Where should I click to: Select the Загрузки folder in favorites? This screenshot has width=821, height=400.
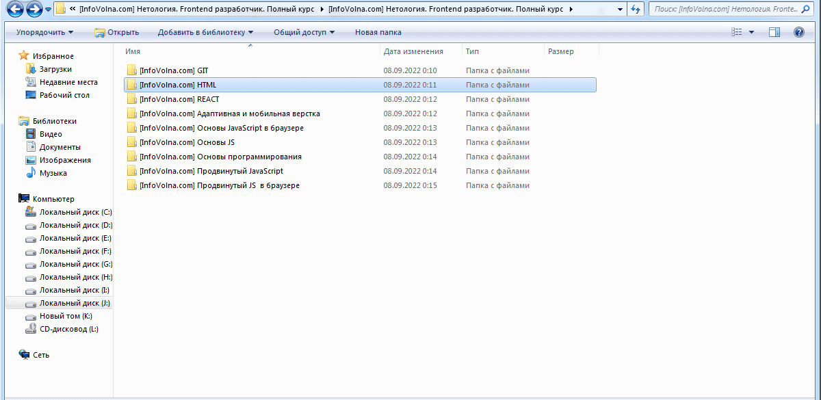tap(55, 69)
